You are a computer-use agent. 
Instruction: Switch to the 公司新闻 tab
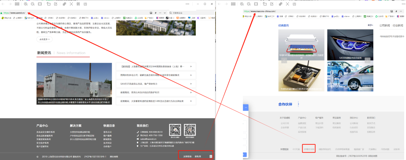pyautogui.click(x=385, y=25)
